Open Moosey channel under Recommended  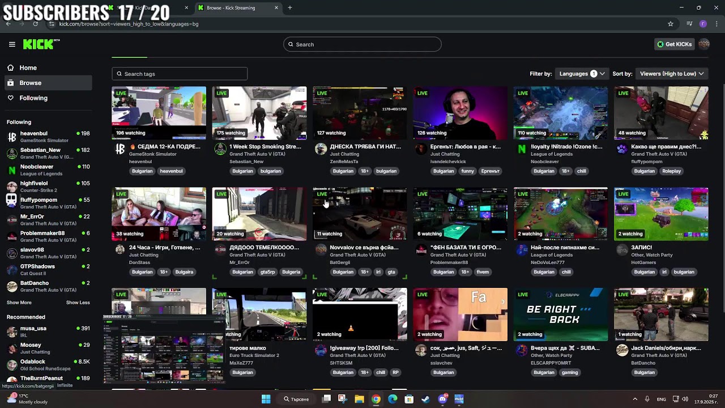coord(48,348)
